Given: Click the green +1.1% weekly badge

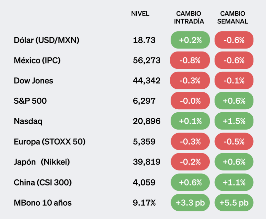Looking at the screenshot, I should point(234,182).
